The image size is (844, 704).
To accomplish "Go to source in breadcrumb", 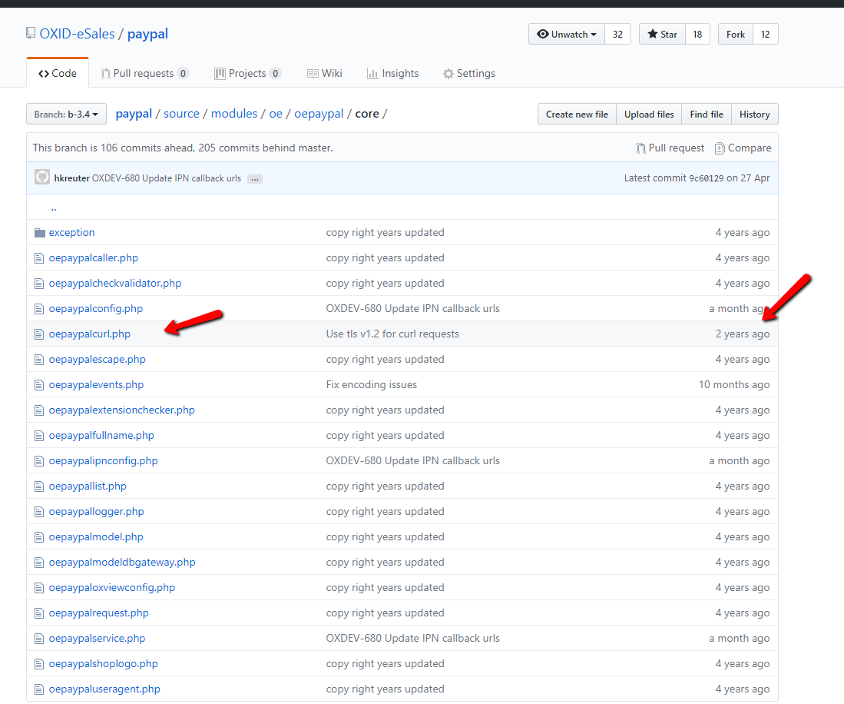I will pyautogui.click(x=181, y=114).
